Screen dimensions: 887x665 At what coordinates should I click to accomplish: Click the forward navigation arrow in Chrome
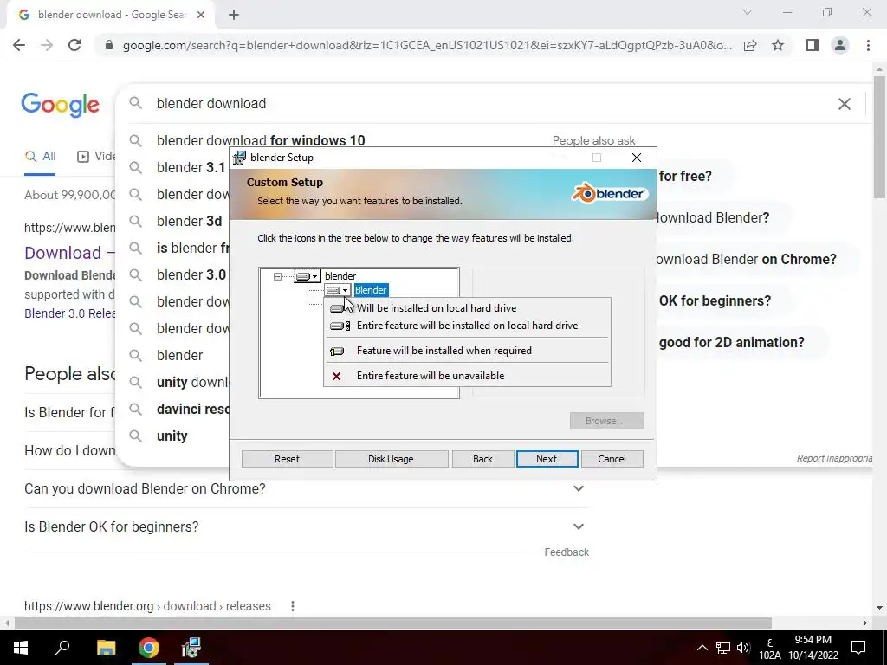(47, 45)
